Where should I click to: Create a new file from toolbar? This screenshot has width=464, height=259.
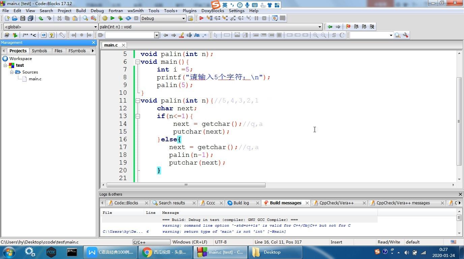7,18
